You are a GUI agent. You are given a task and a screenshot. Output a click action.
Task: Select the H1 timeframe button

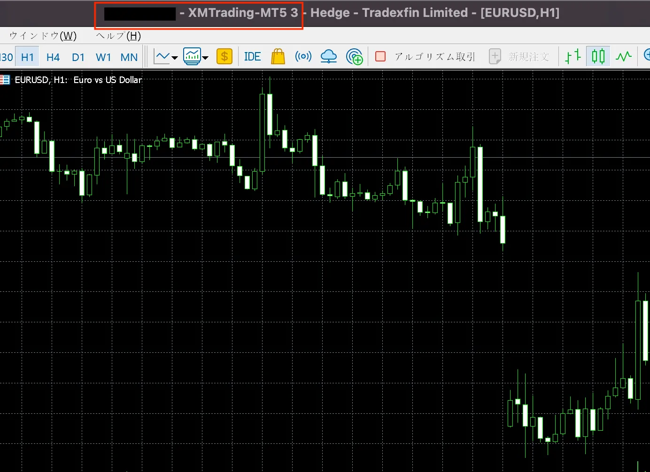click(27, 57)
